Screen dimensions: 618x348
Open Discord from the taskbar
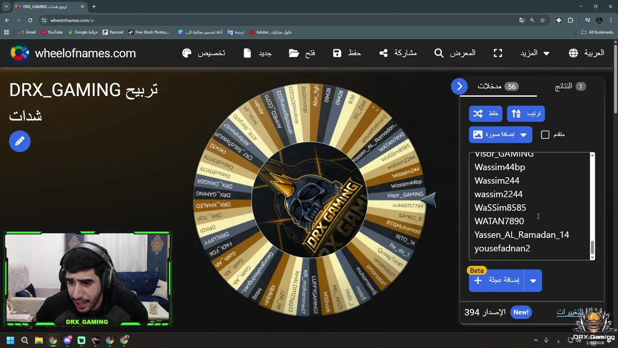click(67, 340)
